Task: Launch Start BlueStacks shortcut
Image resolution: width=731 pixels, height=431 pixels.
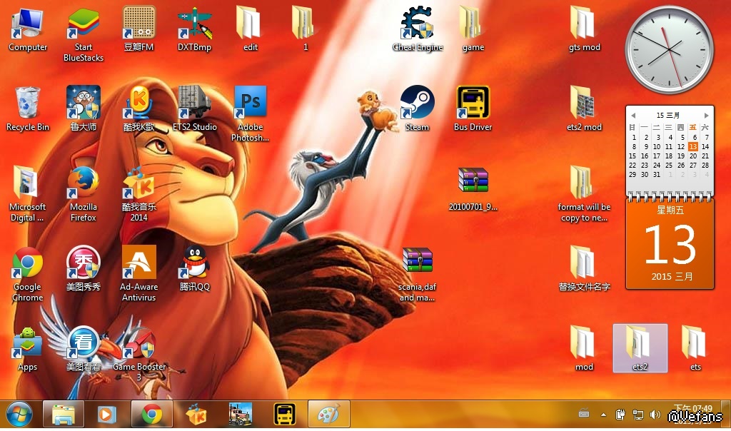Action: pos(83,34)
